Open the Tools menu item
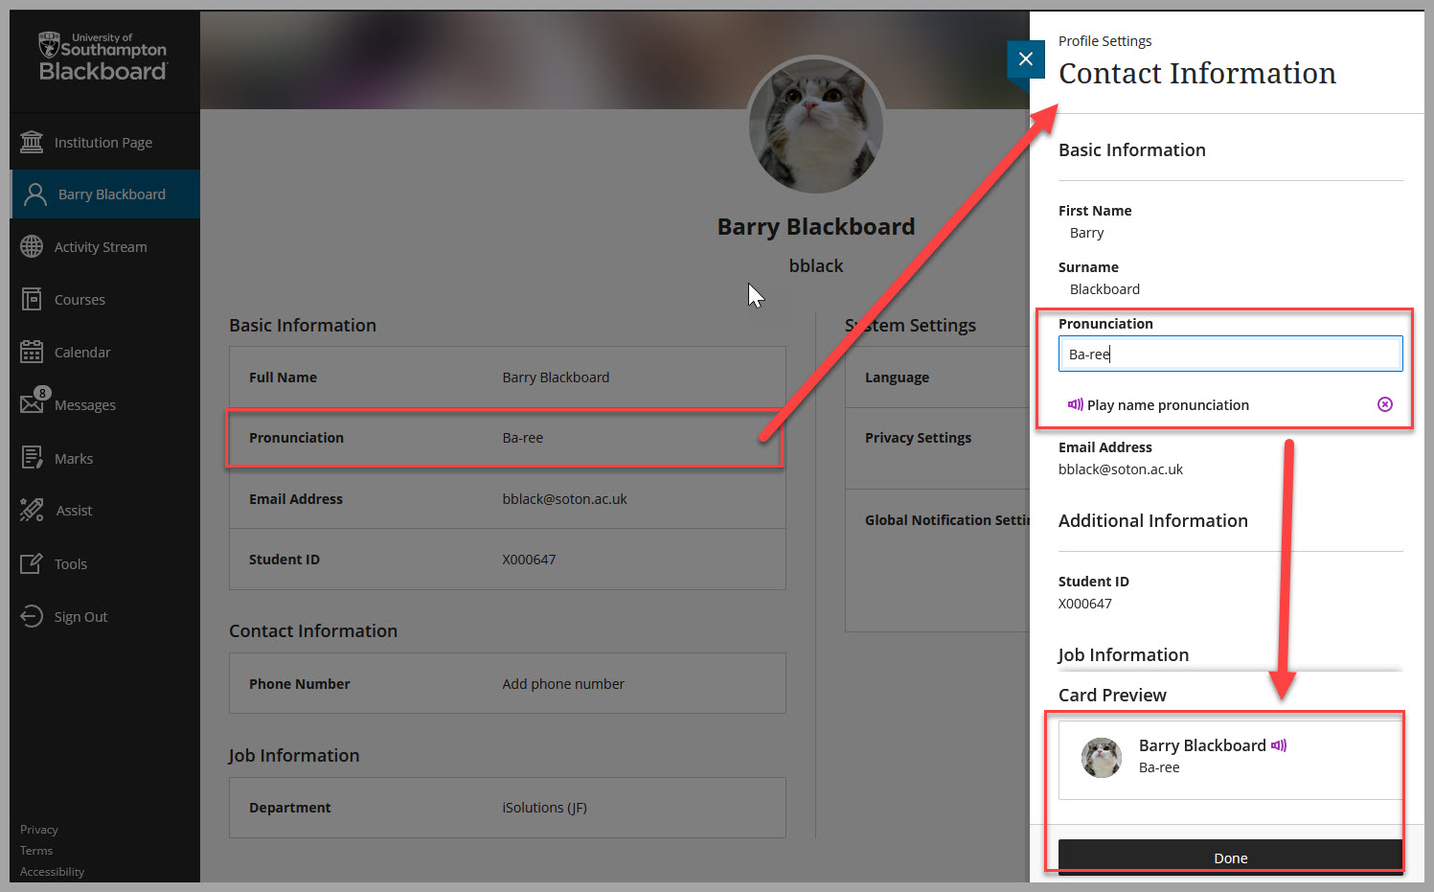This screenshot has height=892, width=1434. pyautogui.click(x=70, y=564)
